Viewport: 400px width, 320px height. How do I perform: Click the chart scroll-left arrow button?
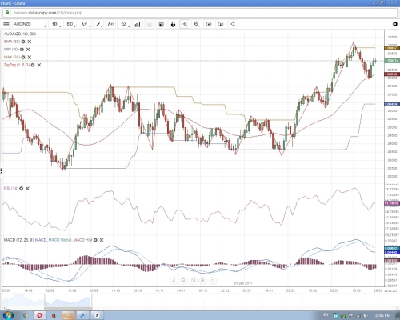pyautogui.click(x=174, y=281)
